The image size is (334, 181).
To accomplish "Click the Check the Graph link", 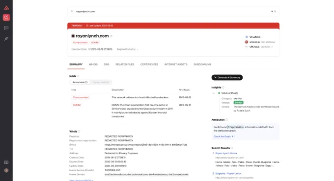I will click(222, 136).
